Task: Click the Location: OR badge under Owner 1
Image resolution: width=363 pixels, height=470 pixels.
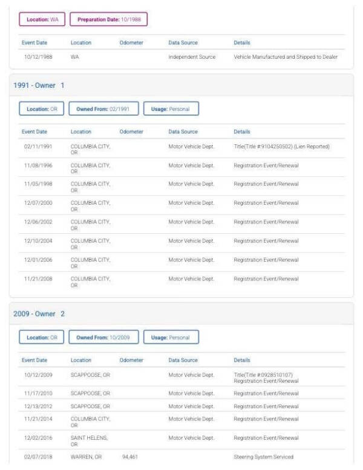Action: [42, 108]
